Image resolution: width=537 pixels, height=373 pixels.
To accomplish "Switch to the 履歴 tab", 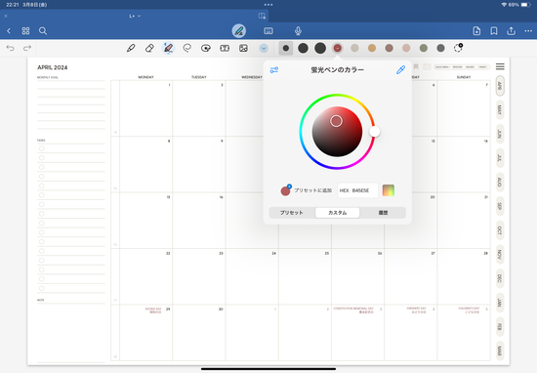I will (383, 213).
